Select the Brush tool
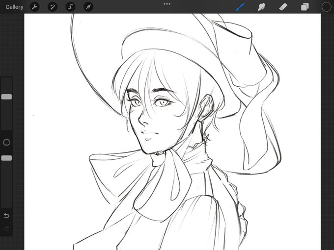 click(x=240, y=7)
